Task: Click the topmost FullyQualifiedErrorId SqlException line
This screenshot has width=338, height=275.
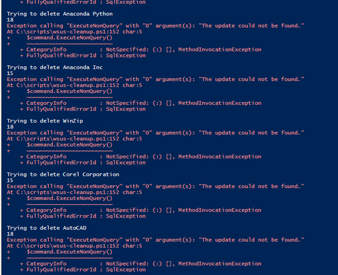Action: point(83,2)
